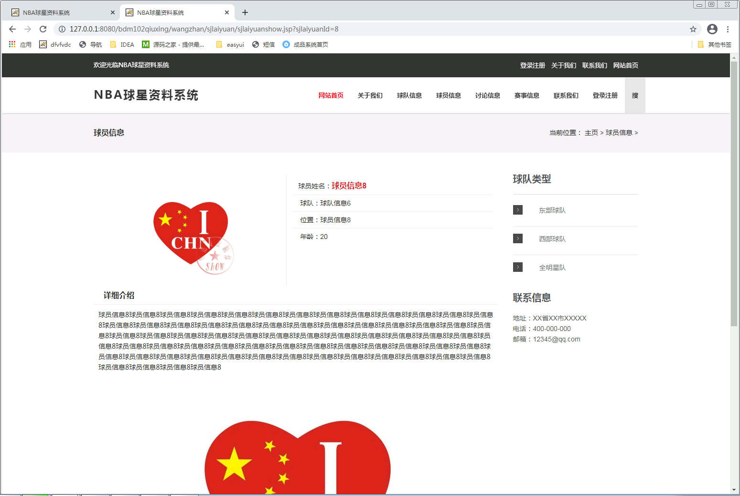Open the Chrome three-dot menu

click(x=728, y=29)
